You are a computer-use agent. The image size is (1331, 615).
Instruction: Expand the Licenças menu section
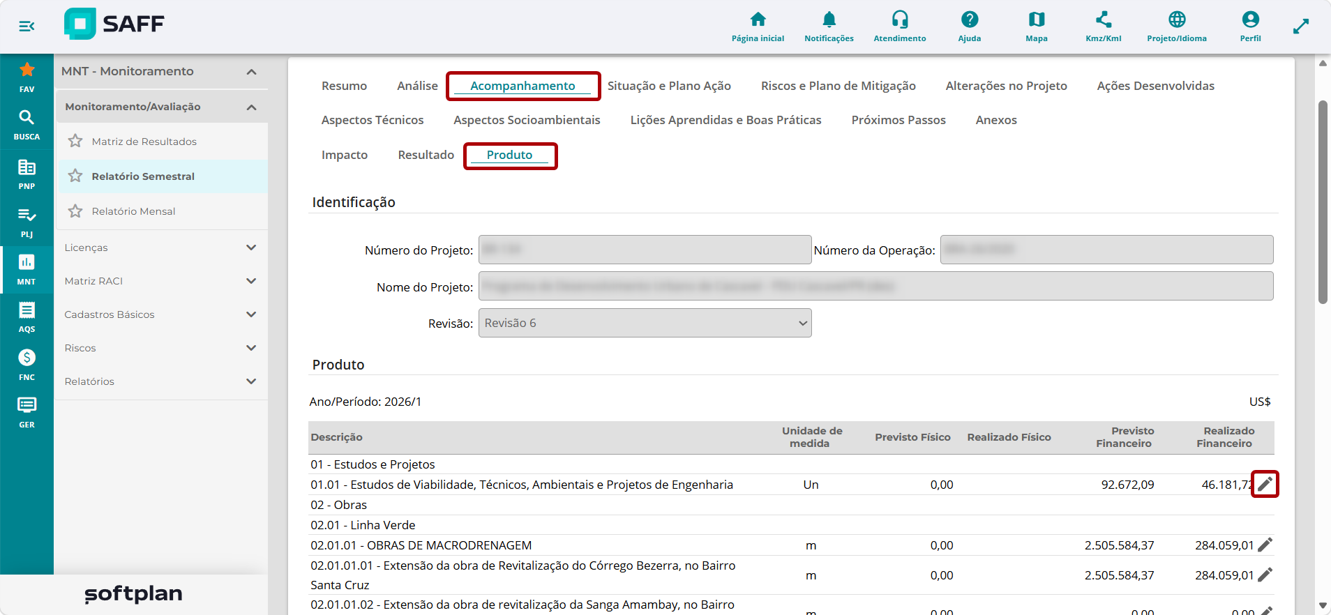(161, 248)
